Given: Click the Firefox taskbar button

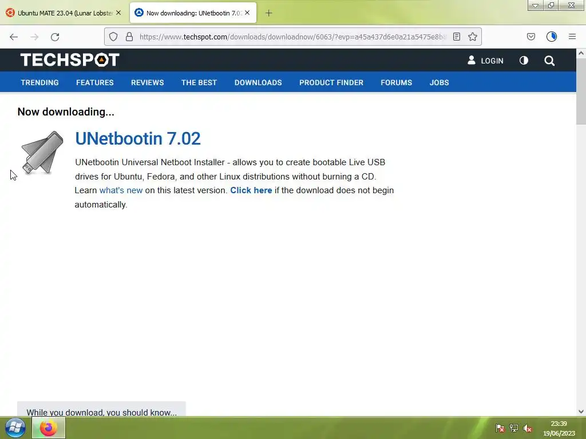Looking at the screenshot, I should tap(49, 428).
